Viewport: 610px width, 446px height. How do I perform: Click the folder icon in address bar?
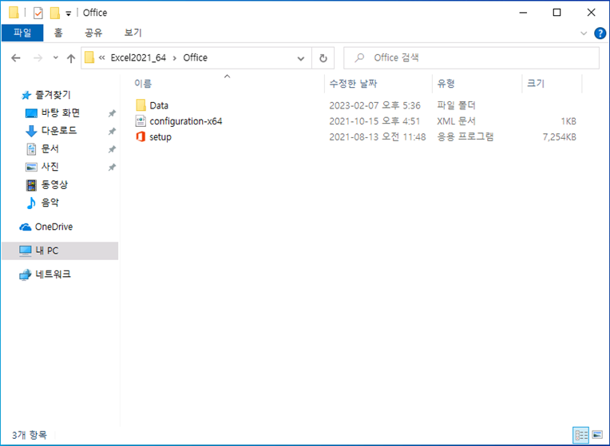89,57
